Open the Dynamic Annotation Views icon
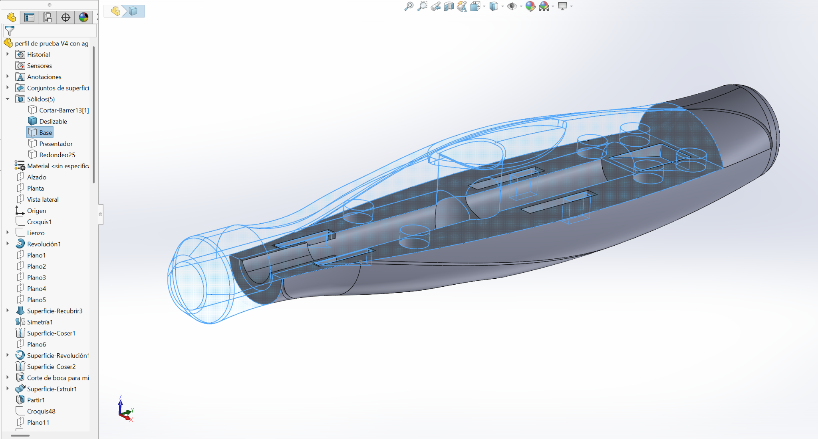Screen dimensions: 818x439 pyautogui.click(x=462, y=6)
